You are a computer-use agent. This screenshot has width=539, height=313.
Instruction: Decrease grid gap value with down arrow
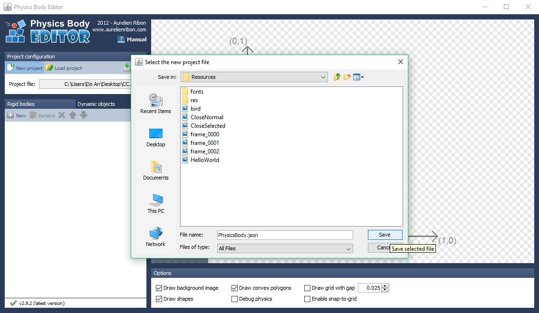click(x=385, y=290)
